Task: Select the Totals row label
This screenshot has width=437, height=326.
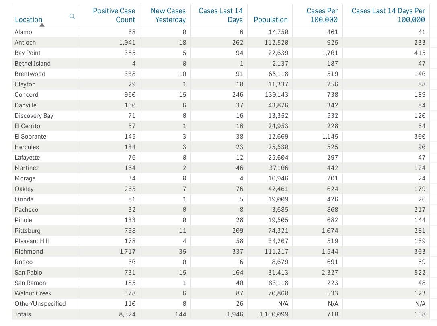Action: coord(23,314)
